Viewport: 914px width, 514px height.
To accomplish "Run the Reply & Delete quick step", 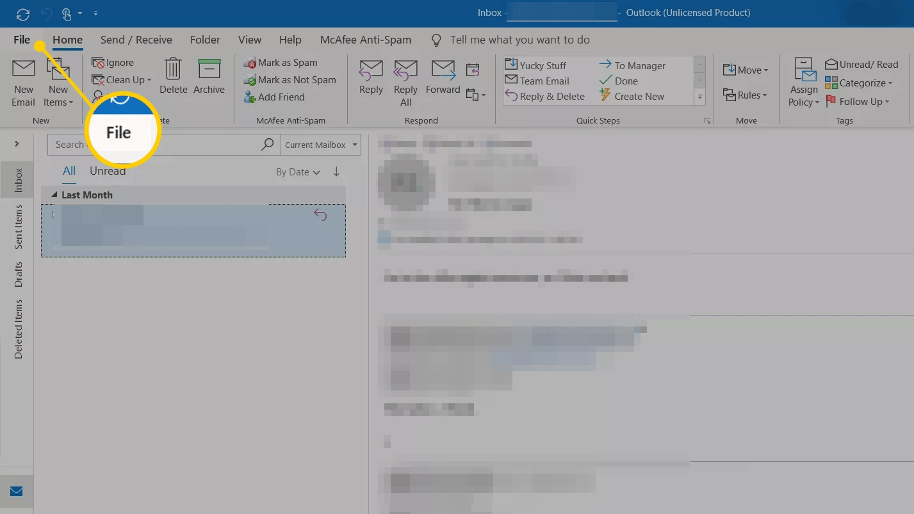I will click(544, 96).
